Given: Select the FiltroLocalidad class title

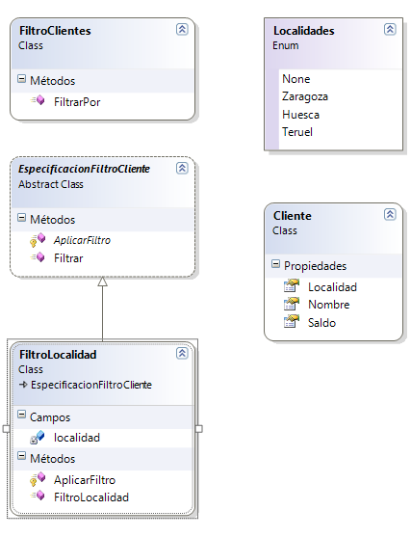Looking at the screenshot, I should coord(58,355).
